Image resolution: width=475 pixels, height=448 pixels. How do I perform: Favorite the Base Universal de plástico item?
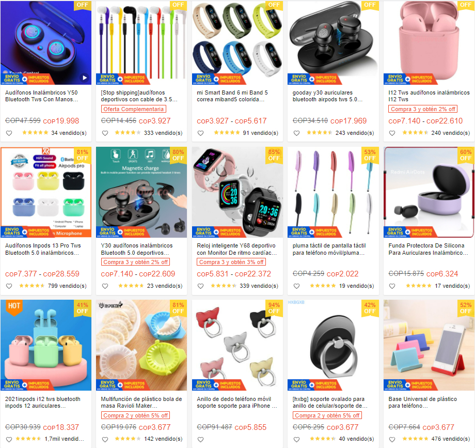(392, 439)
